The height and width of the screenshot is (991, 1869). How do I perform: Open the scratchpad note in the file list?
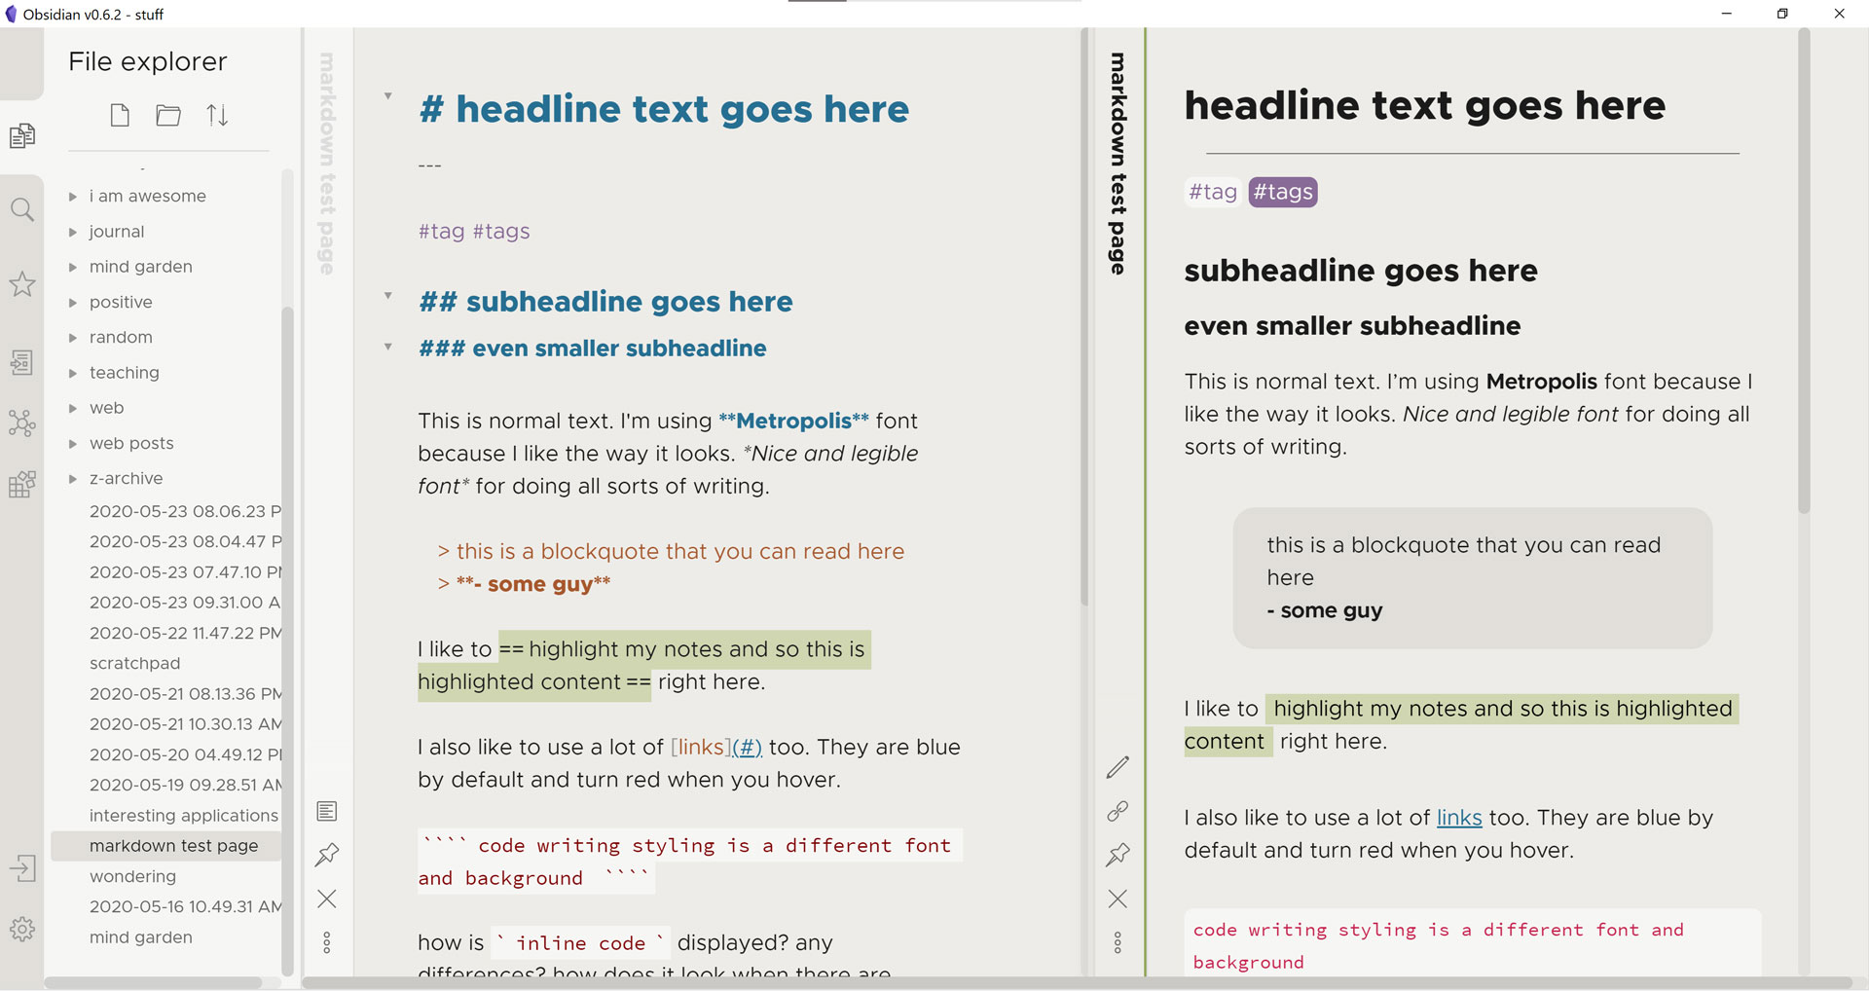(135, 663)
